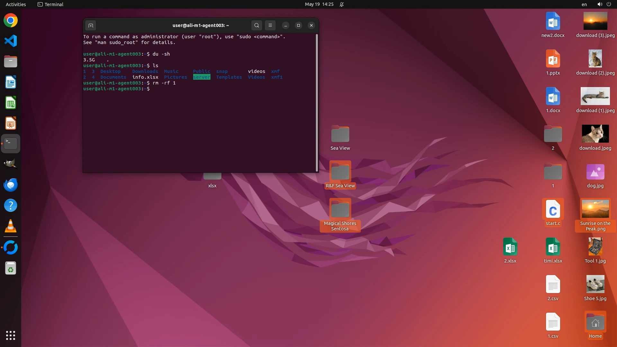The image size is (617, 347).
Task: Open VLC media player
Action: [x=11, y=226]
